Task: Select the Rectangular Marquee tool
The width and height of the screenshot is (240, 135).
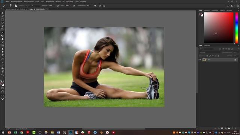Action: click(3, 19)
